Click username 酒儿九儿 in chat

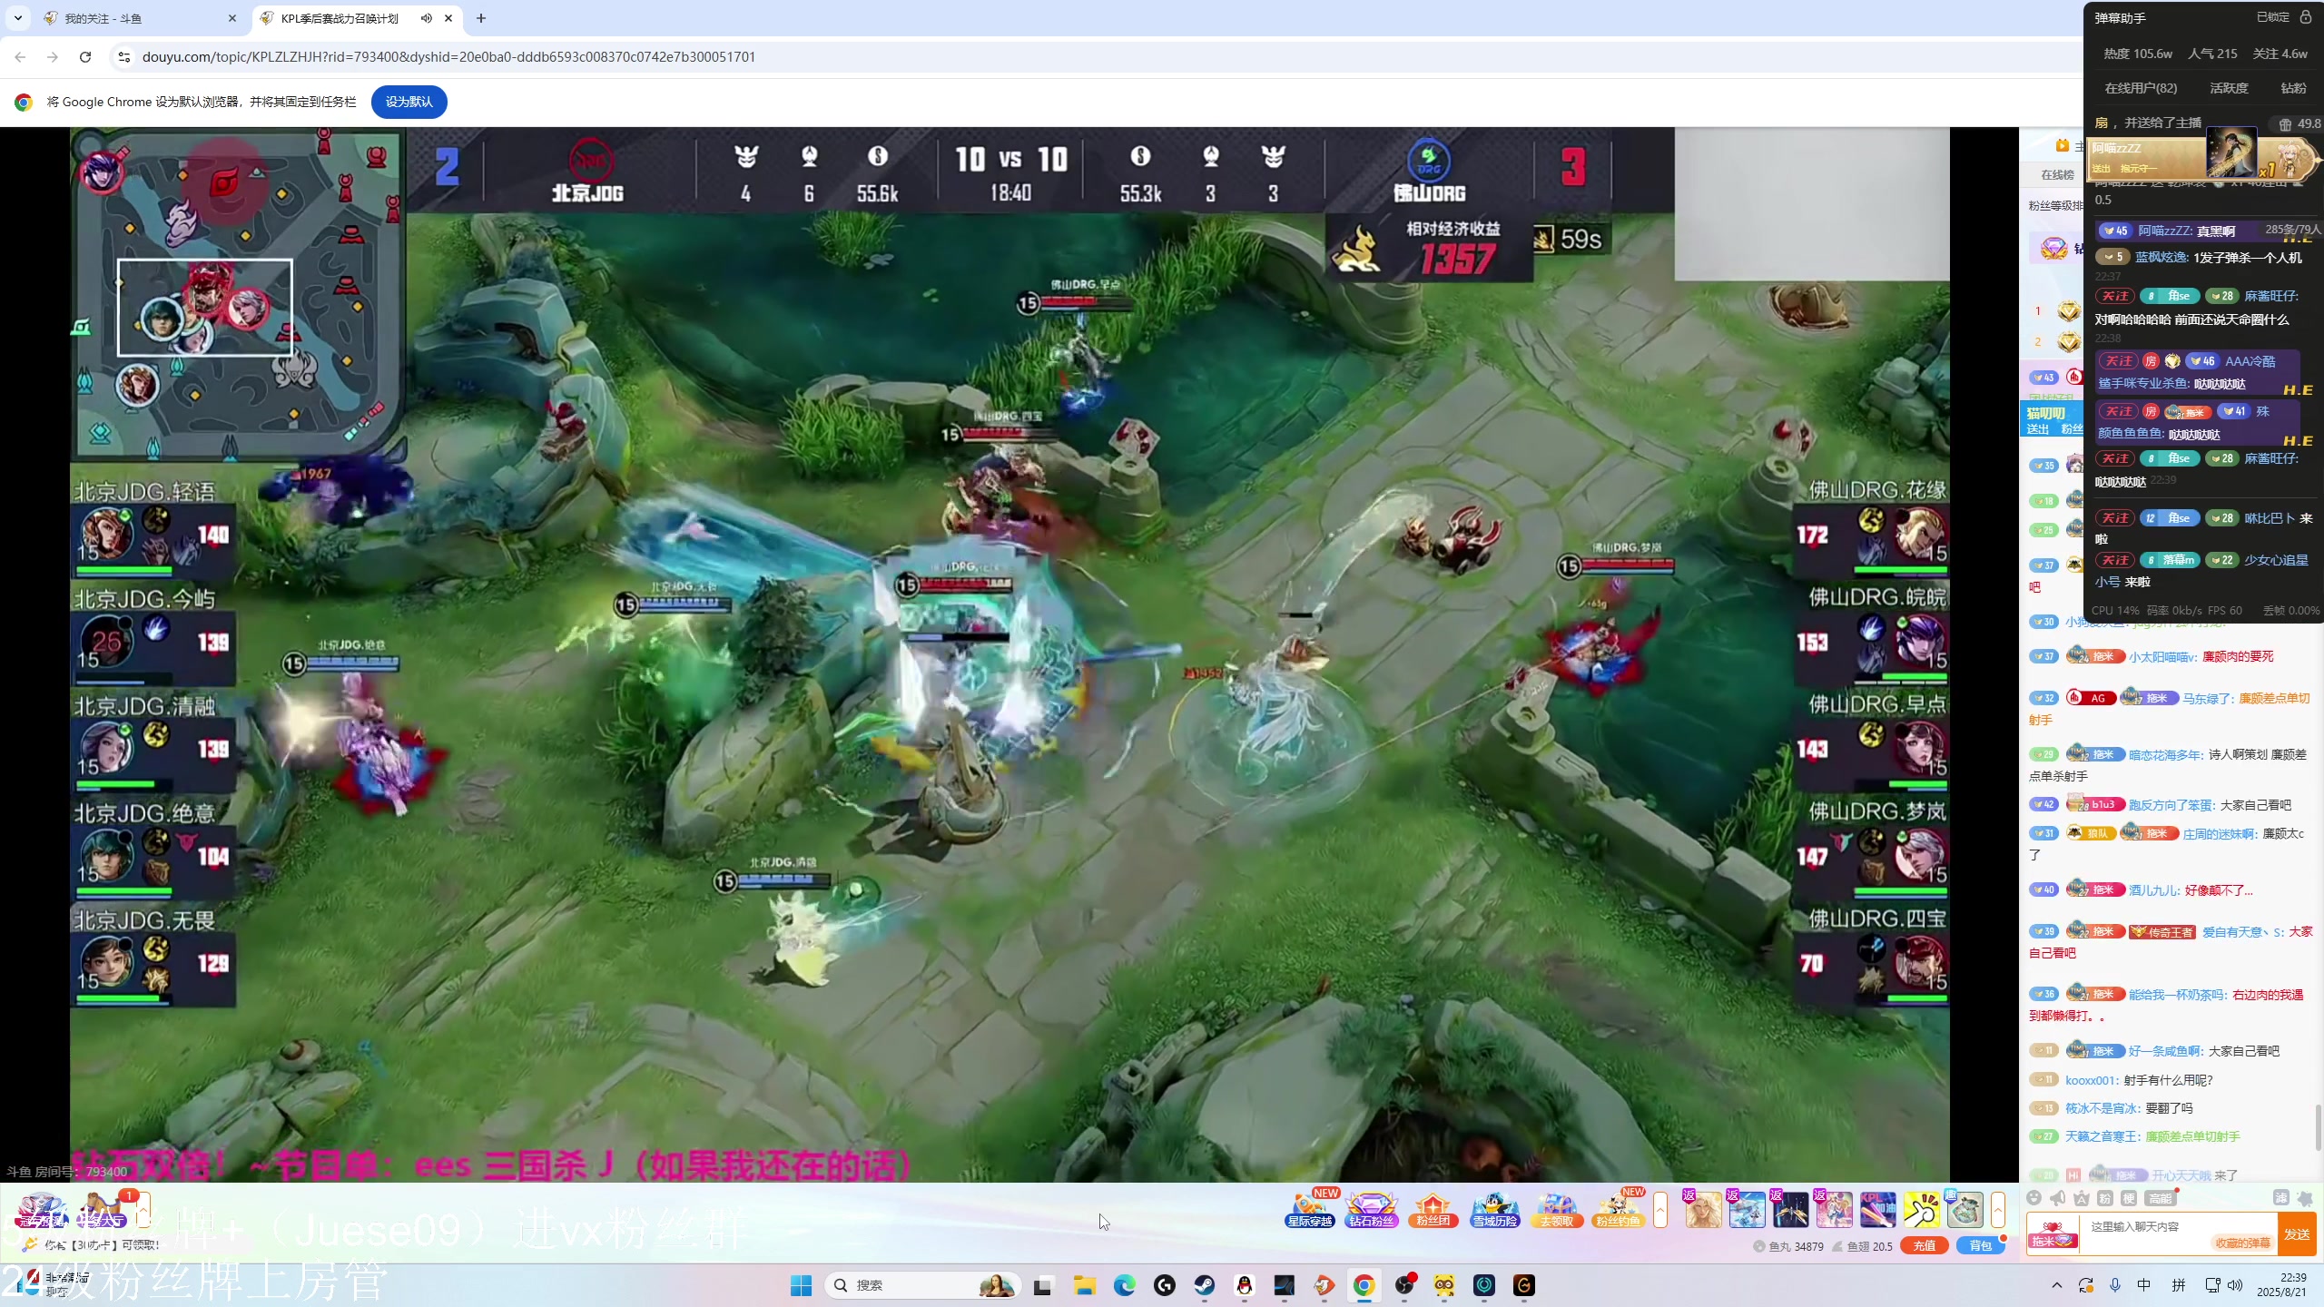tap(2152, 890)
